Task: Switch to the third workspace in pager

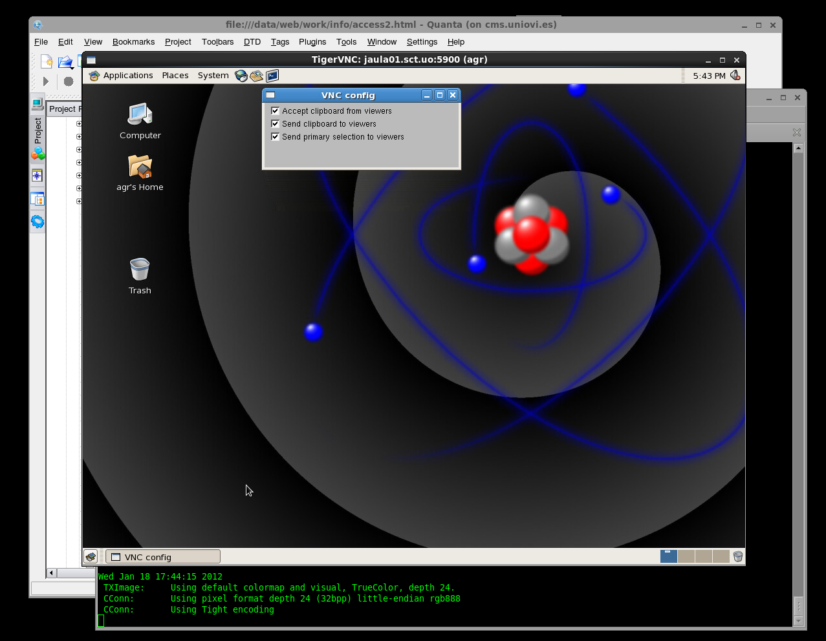Action: (703, 556)
